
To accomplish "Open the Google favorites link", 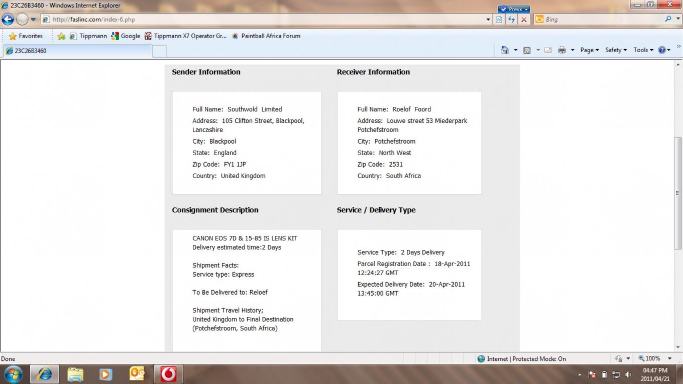I will pos(126,36).
